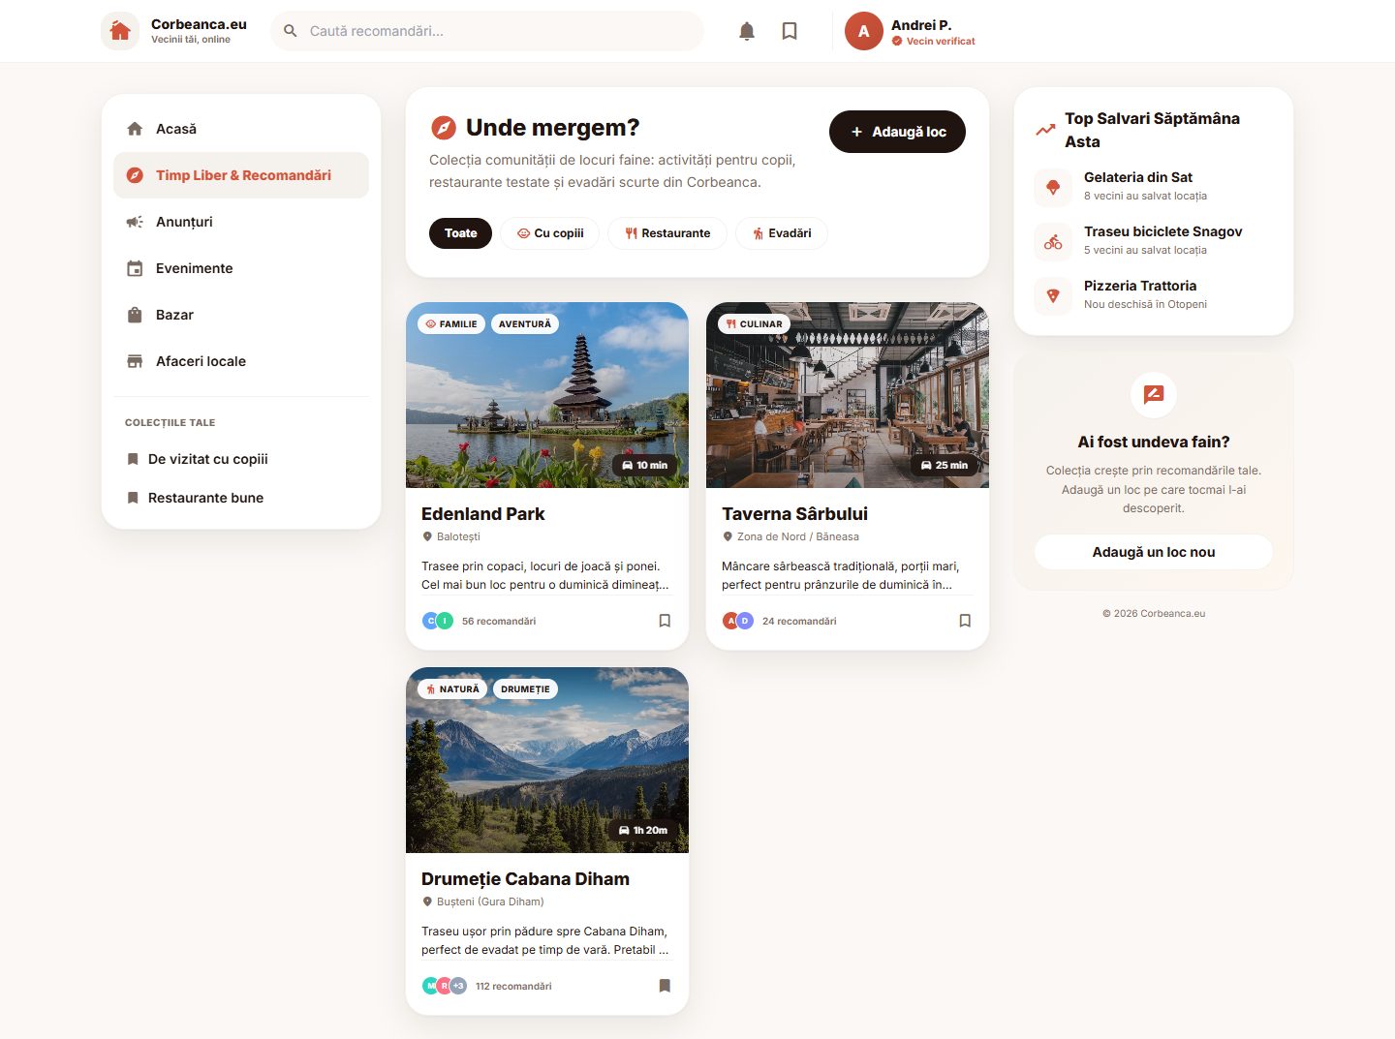
Task: Click the verified badge next to 'Vecin verificat'
Action: pyautogui.click(x=897, y=41)
